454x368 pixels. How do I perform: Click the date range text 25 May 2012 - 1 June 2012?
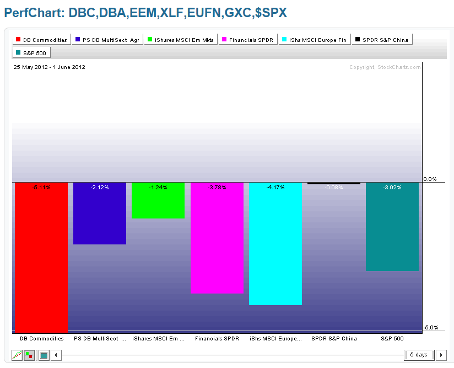[49, 67]
